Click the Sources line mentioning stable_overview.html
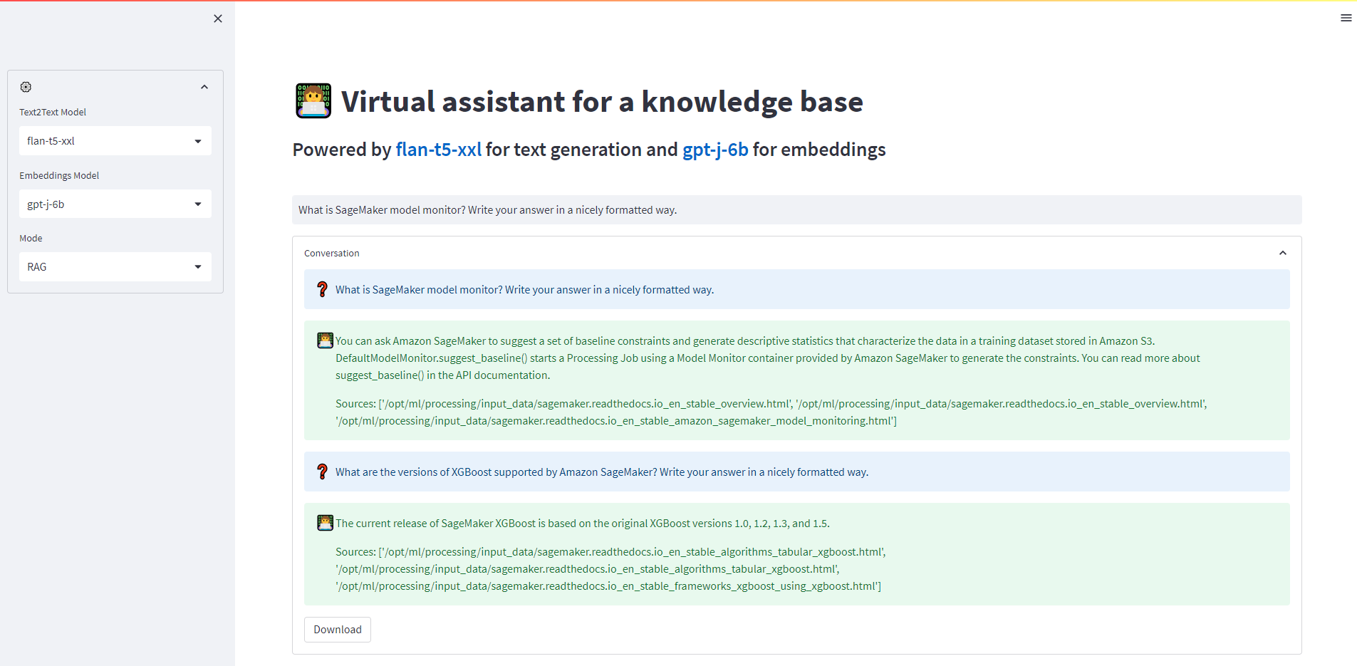 [771, 412]
